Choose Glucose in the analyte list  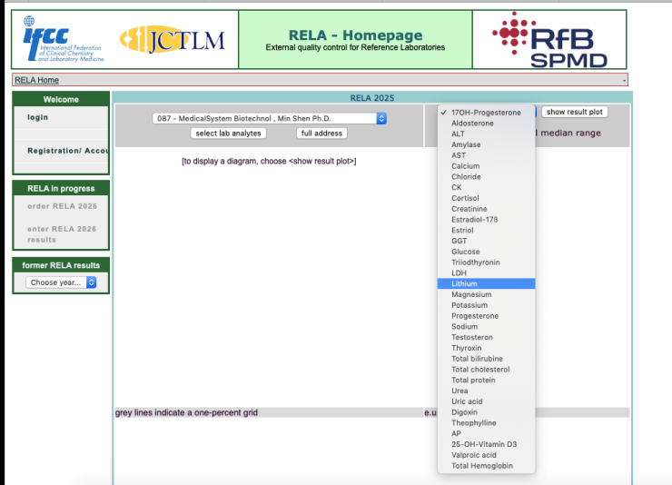coord(465,252)
